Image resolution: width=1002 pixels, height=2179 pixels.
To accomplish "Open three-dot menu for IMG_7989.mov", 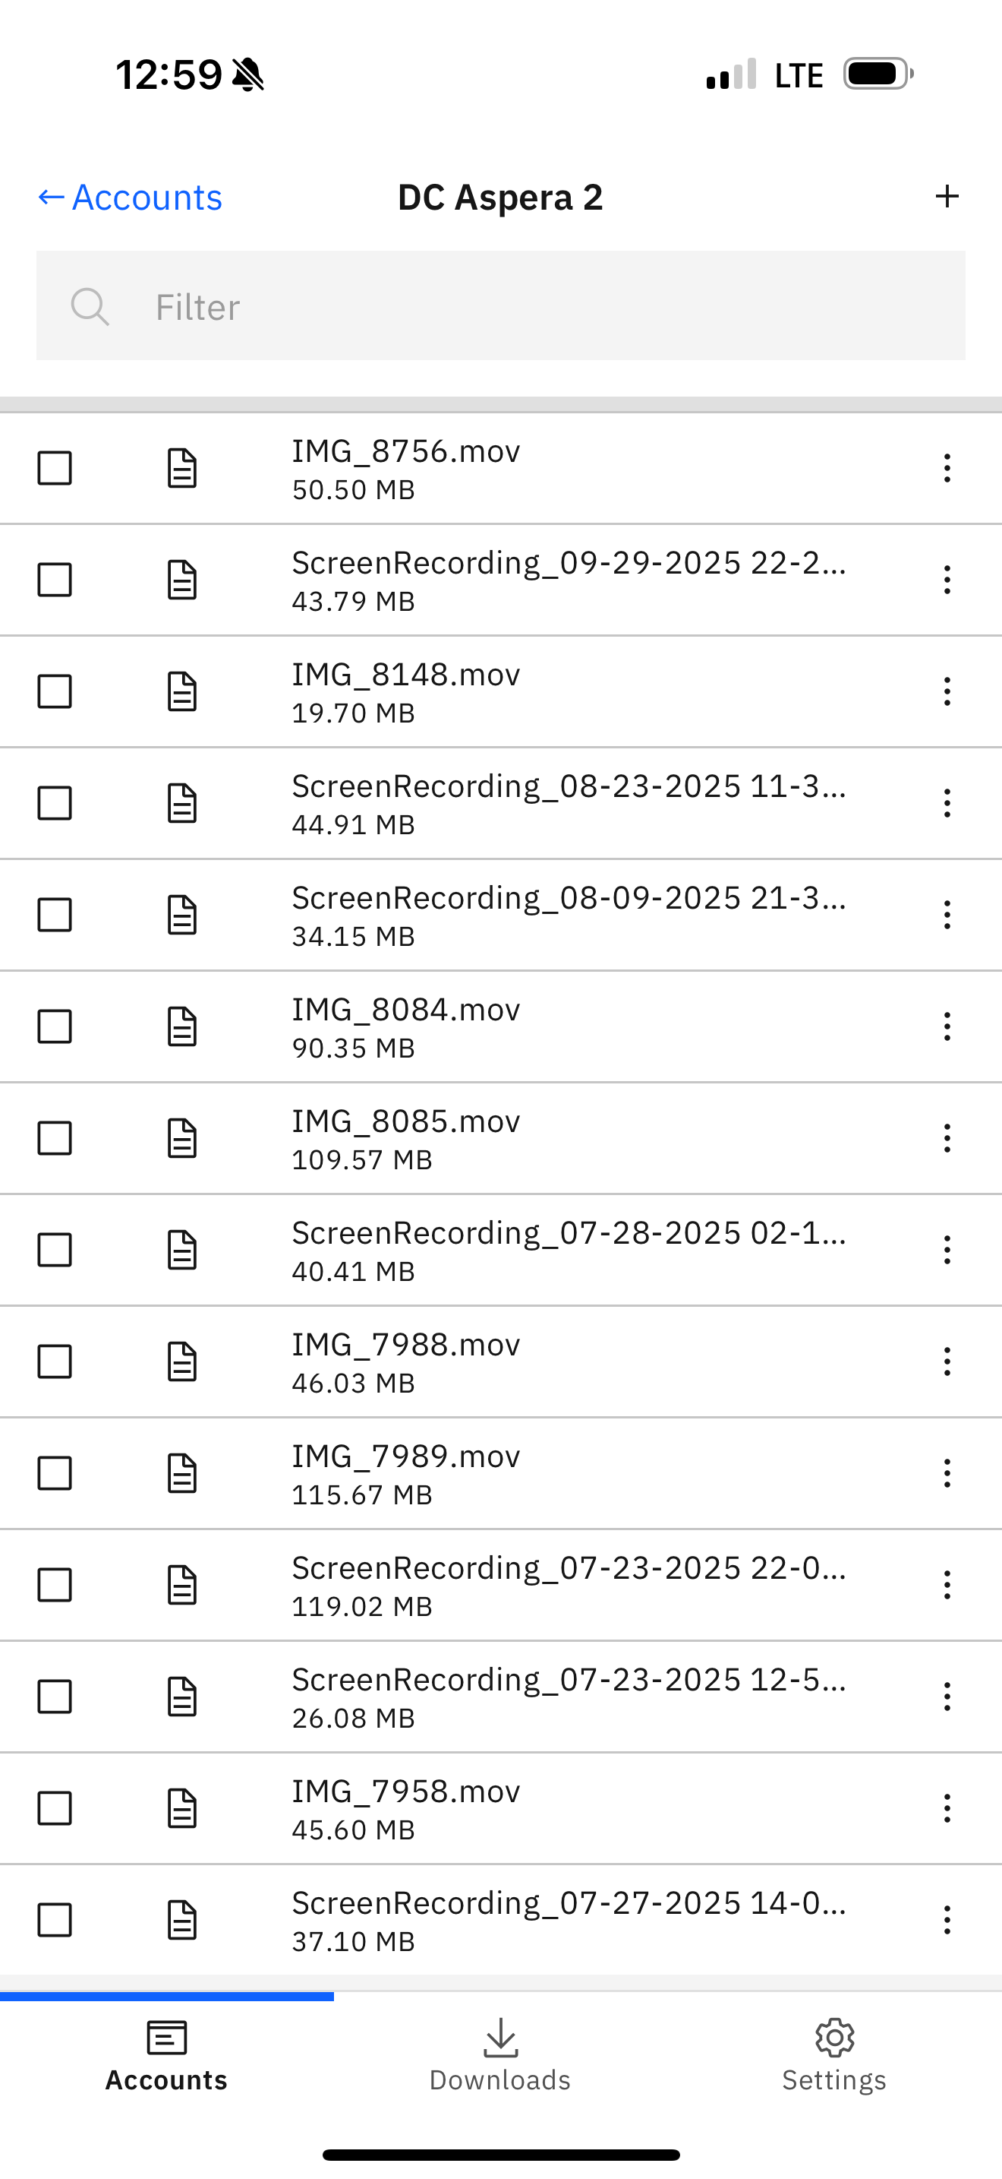I will (947, 1472).
